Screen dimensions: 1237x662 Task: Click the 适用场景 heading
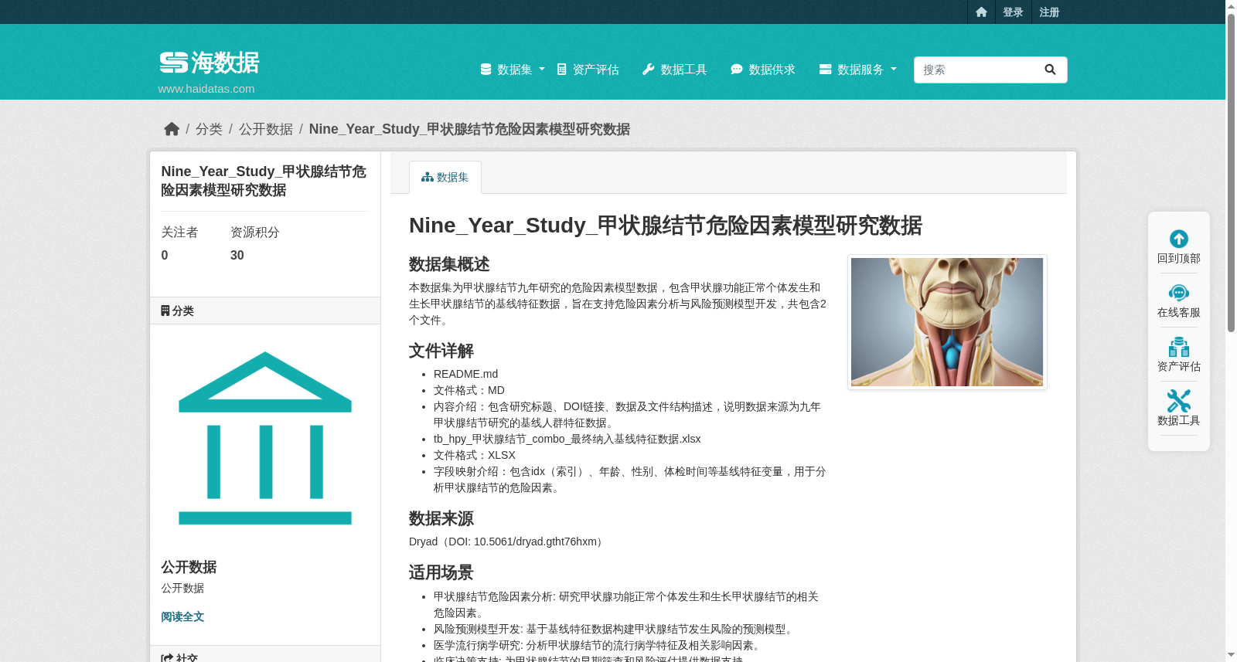pos(441,572)
